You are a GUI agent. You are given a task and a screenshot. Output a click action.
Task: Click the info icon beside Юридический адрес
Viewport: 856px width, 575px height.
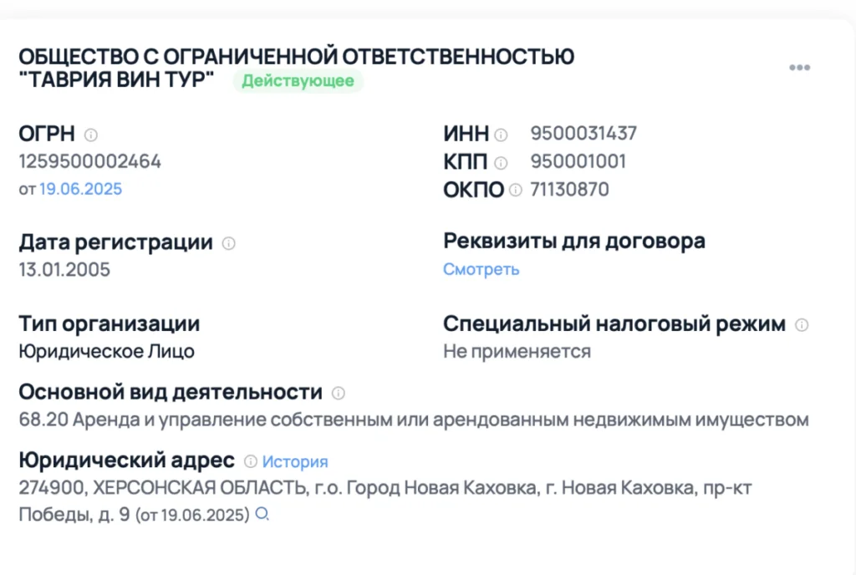[250, 461]
